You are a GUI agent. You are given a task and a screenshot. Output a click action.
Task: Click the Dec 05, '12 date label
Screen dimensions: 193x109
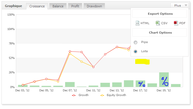46,90
